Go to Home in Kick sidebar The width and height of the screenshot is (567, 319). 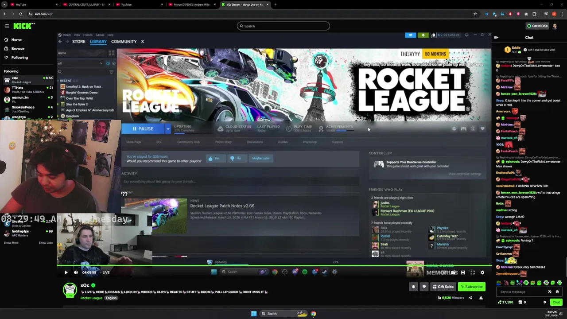[16, 39]
